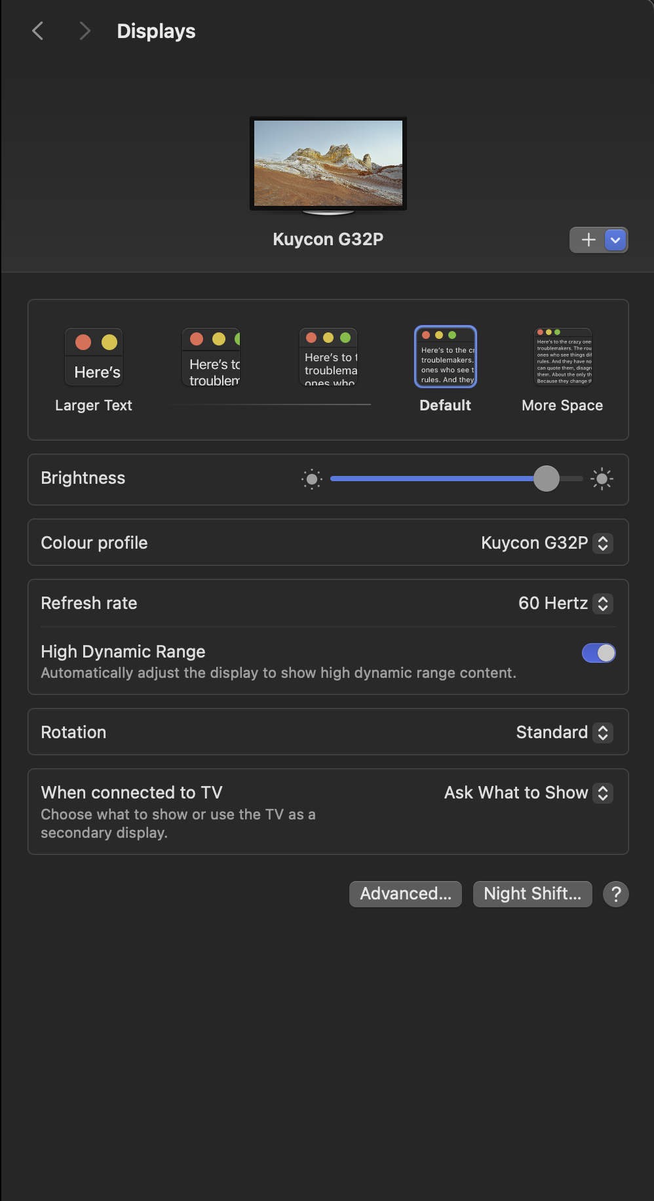The width and height of the screenshot is (654, 1201).
Task: Open the Rotation dropdown
Action: coord(602,732)
